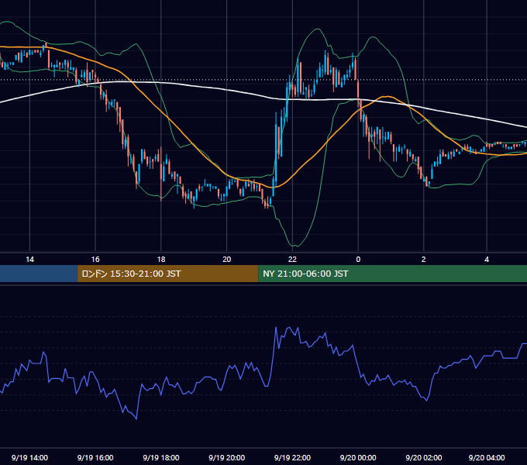This screenshot has height=465, width=527.
Task: Click the '9/20 04:00' label on the lower axis
Action: click(487, 457)
